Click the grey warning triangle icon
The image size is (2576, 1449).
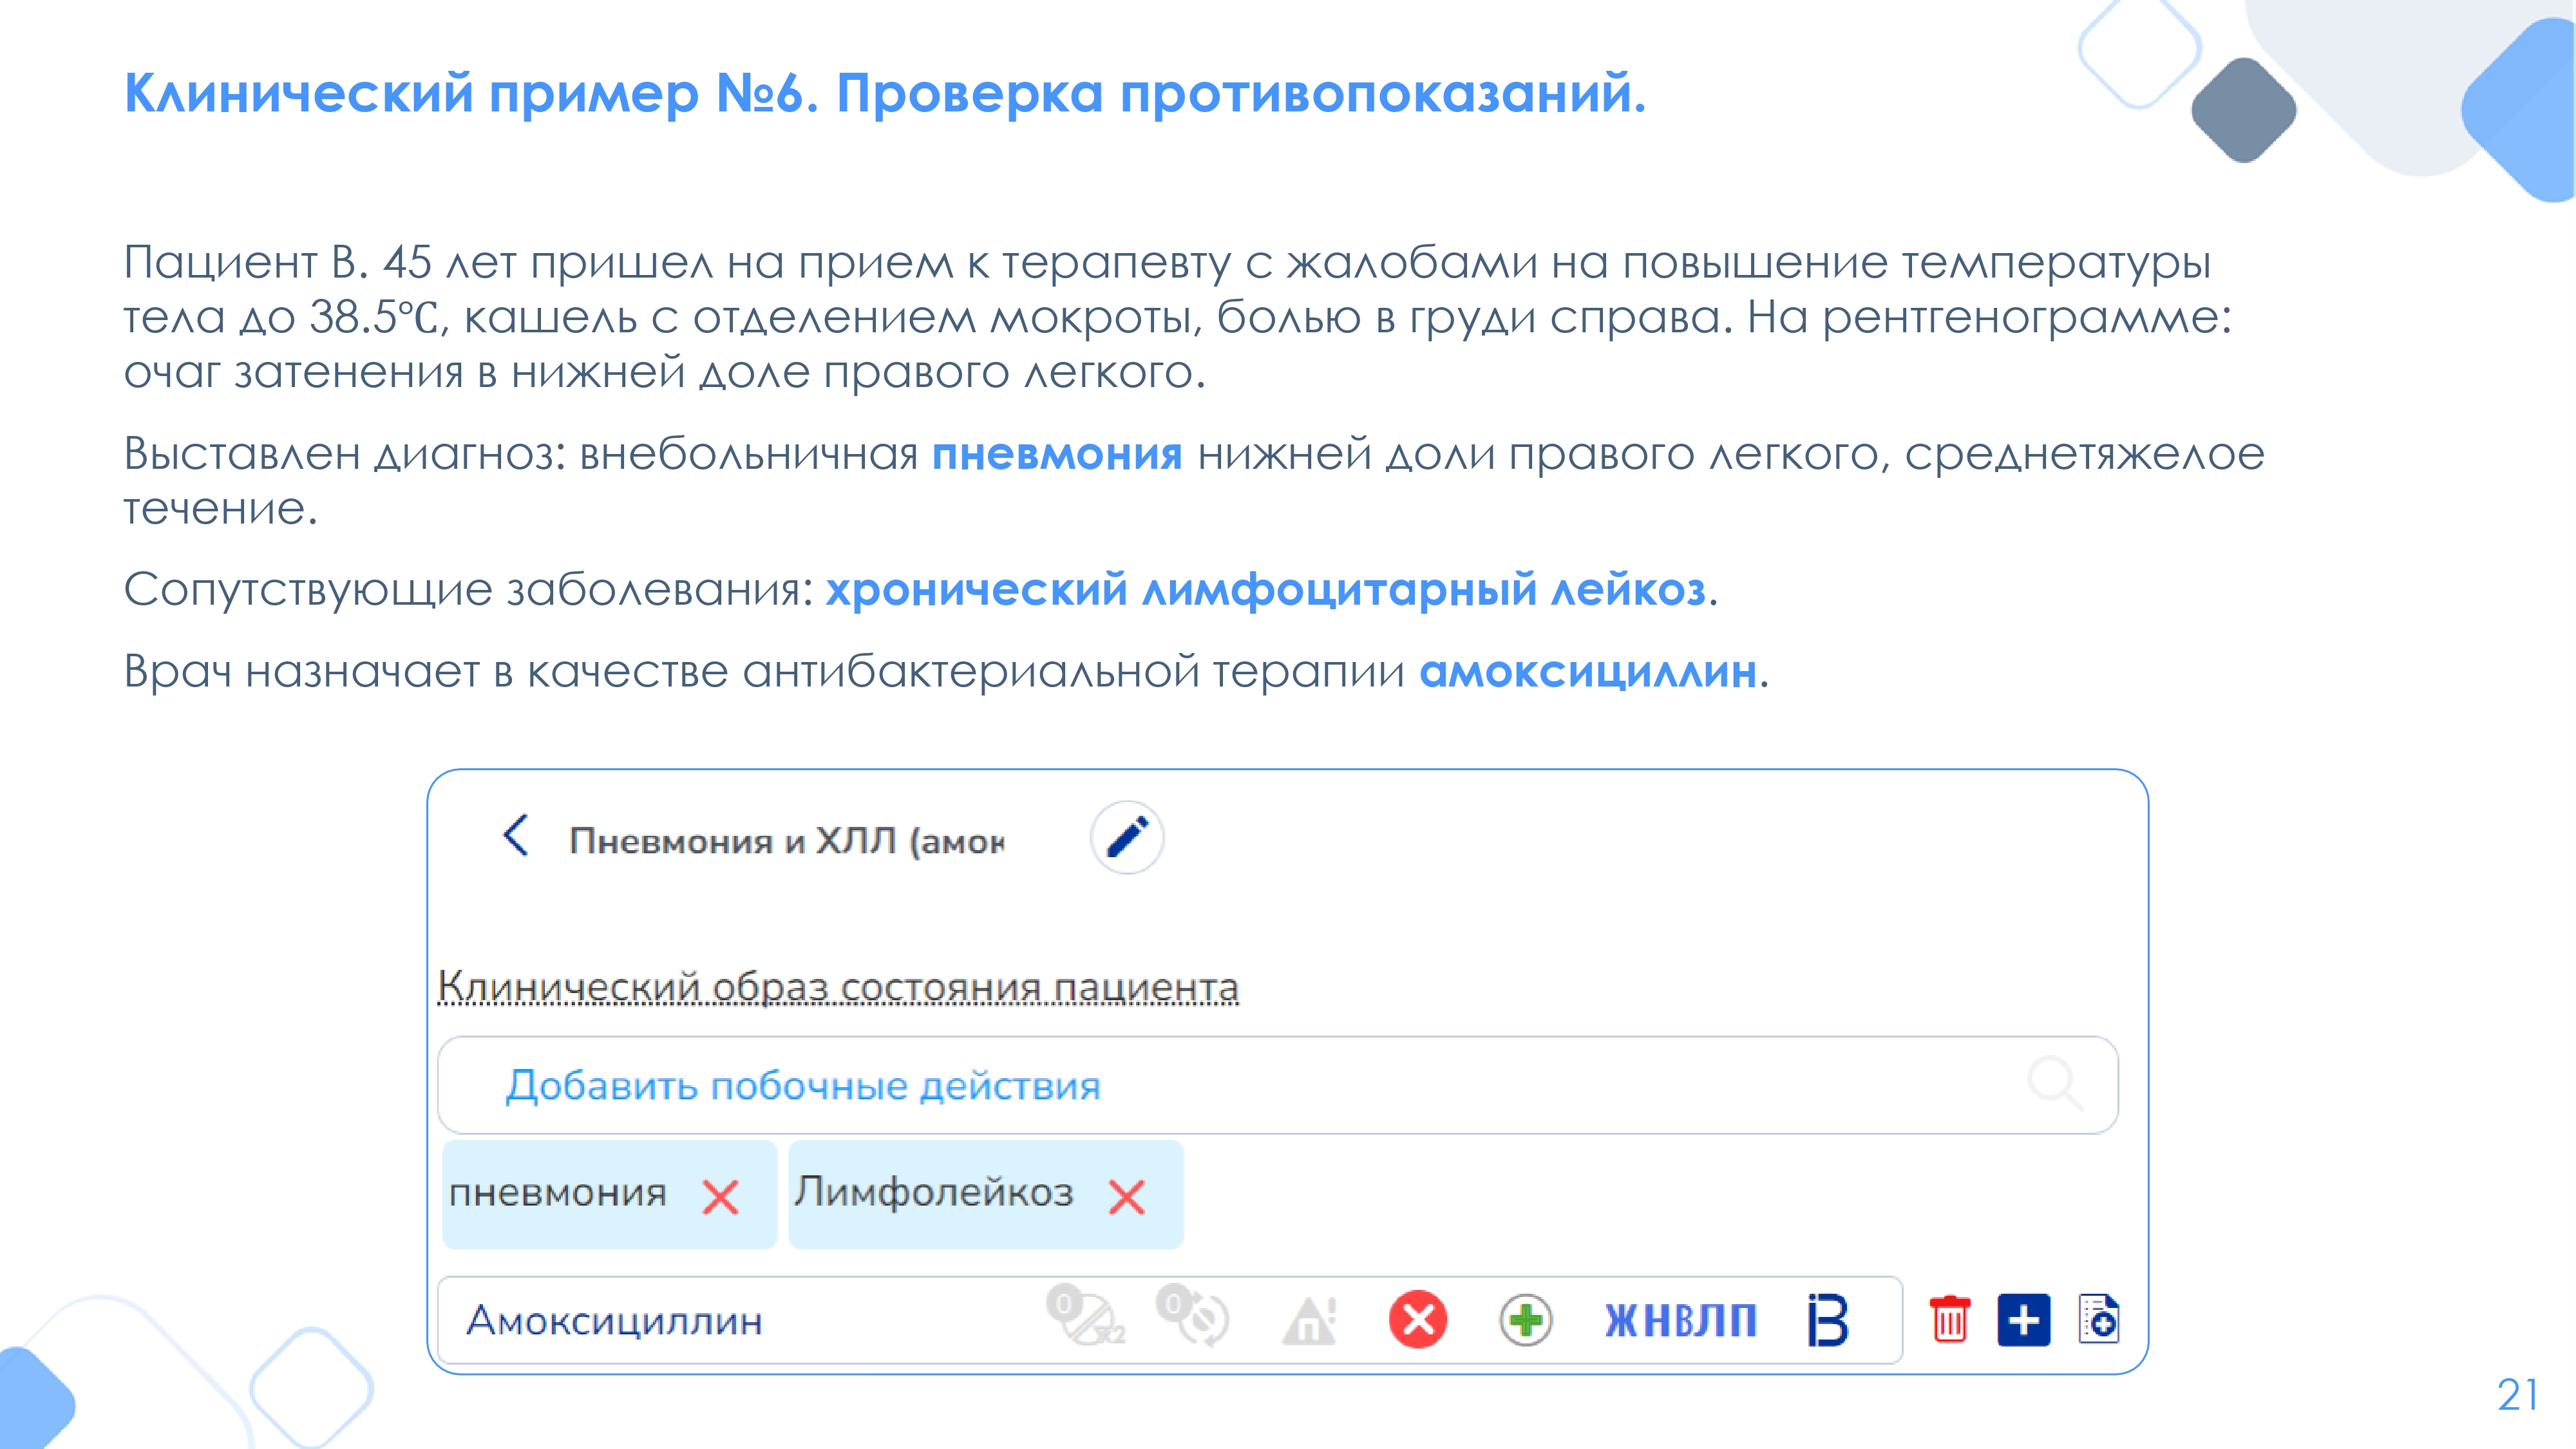[x=1309, y=1321]
